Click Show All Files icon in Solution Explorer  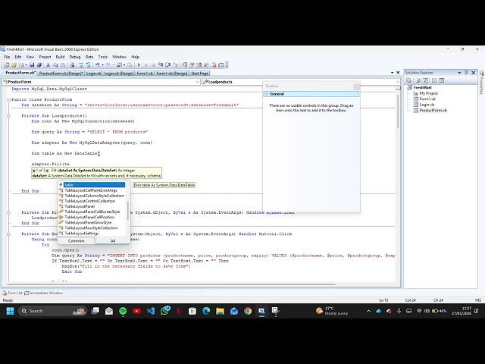click(418, 80)
